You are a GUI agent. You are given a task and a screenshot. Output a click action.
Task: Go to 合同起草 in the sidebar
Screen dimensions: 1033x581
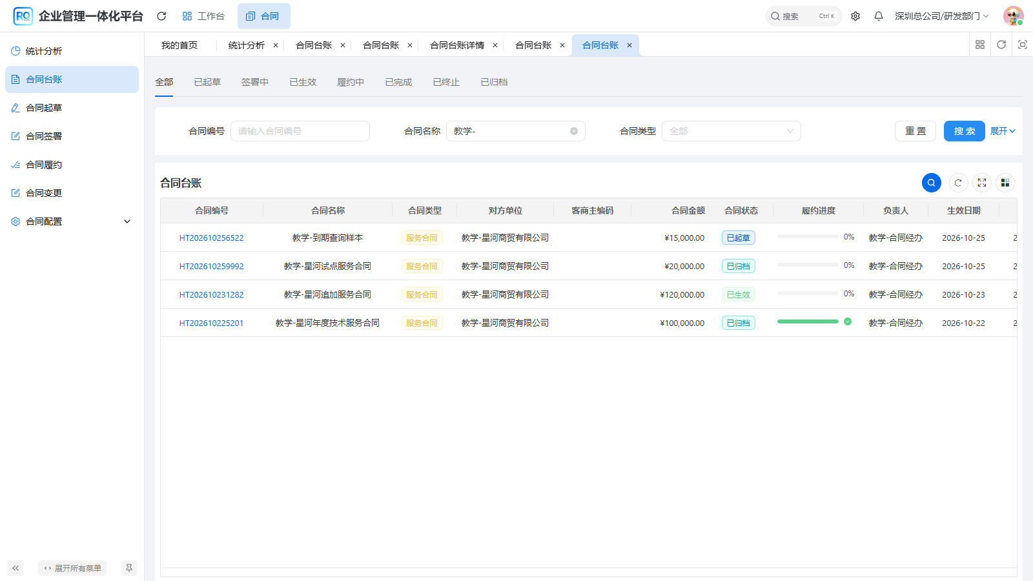pyautogui.click(x=72, y=108)
